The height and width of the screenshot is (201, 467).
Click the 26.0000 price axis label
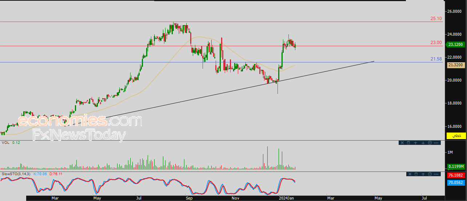455,12
